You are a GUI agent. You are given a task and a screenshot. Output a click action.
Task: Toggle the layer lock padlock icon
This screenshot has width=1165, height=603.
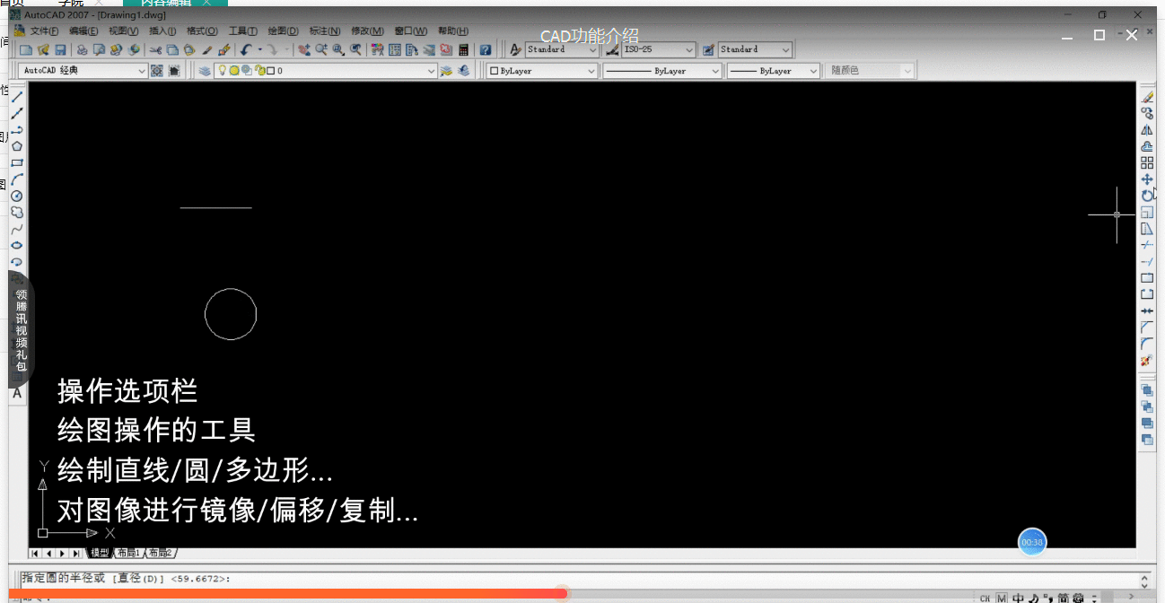pos(258,71)
